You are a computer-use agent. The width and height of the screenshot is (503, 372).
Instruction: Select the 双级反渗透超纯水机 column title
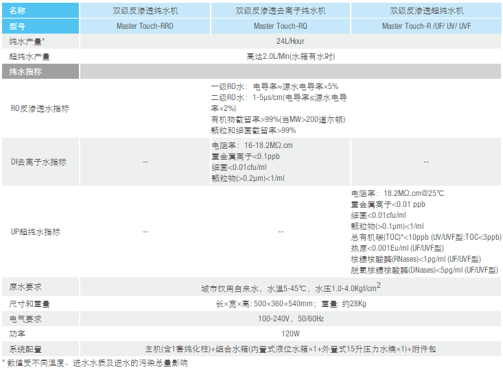[x=426, y=10]
